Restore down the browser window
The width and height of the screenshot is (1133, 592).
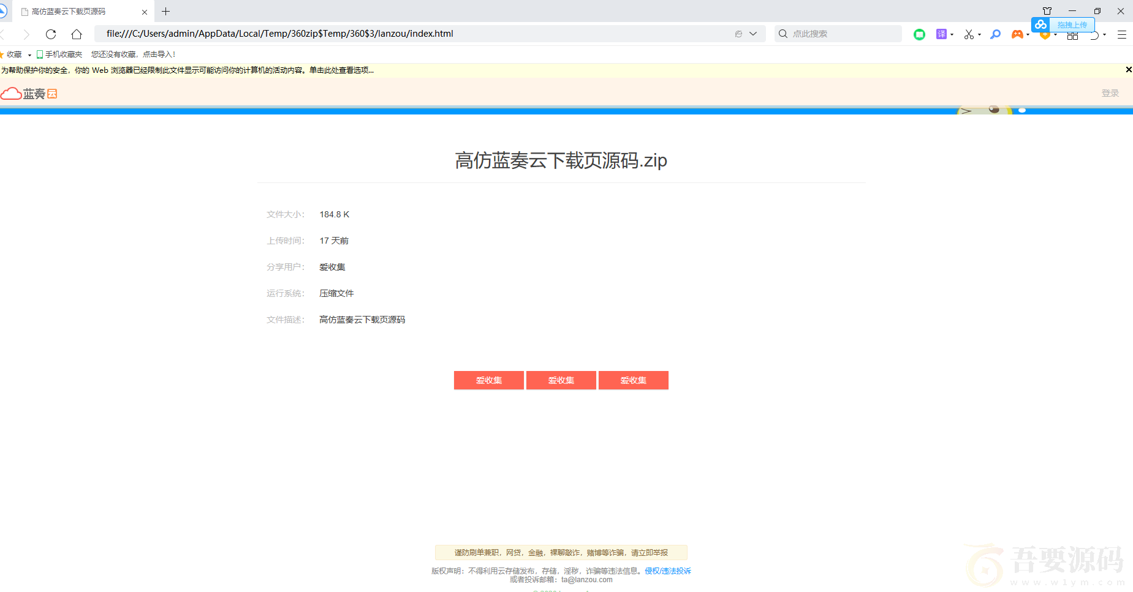(1097, 11)
